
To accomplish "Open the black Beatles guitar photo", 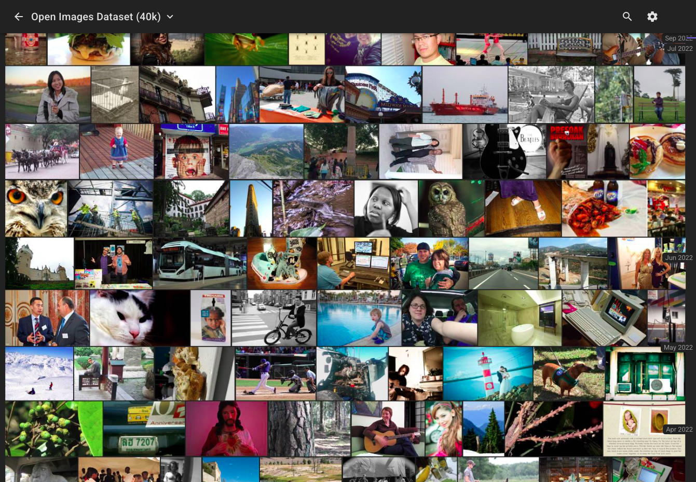I will 504,152.
